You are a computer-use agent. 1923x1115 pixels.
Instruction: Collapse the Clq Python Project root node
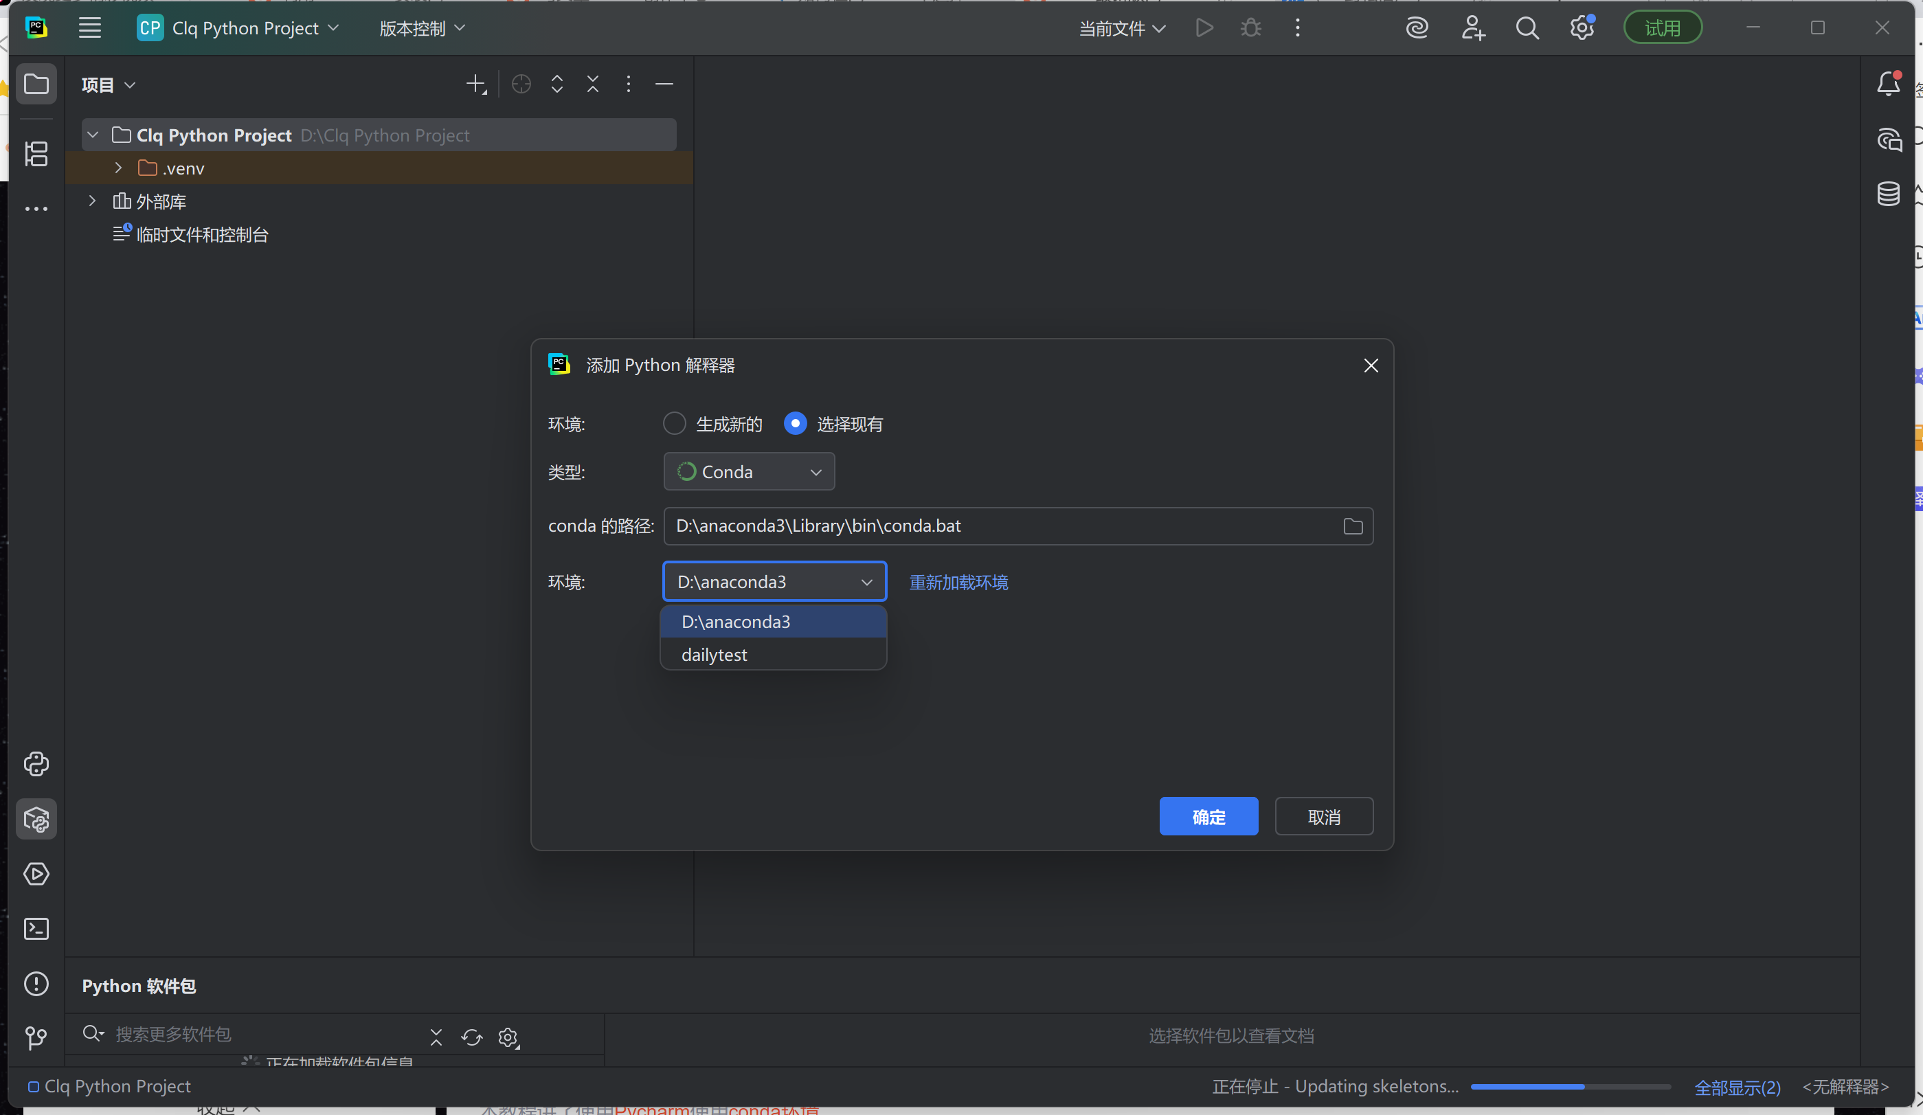pos(93,135)
